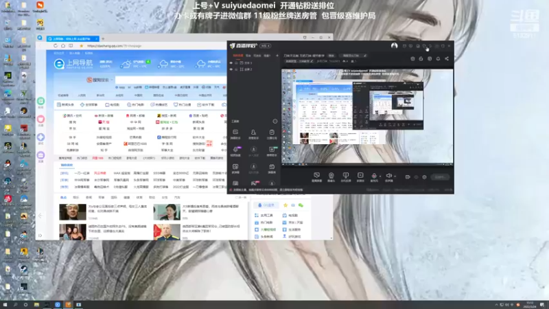Expand microphone options dropdown arrow
Image resolution: width=549 pixels, height=309 pixels.
[x=380, y=176]
